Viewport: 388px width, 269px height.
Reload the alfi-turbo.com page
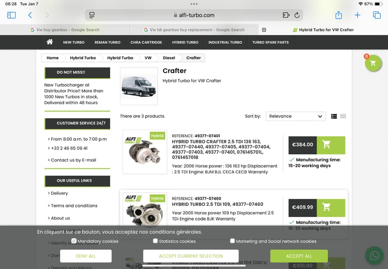(x=297, y=15)
